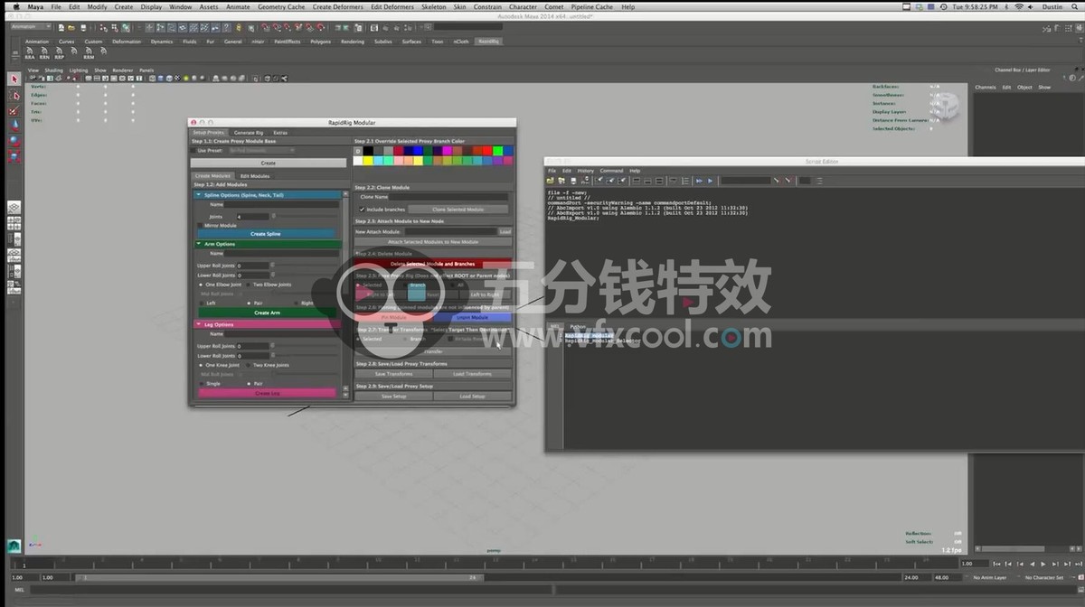Open the Animation menu set dropdown
Image resolution: width=1085 pixels, height=607 pixels.
tap(42, 27)
